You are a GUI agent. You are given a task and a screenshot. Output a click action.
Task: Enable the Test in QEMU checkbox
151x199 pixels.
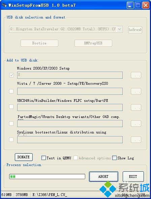click(x=43, y=158)
